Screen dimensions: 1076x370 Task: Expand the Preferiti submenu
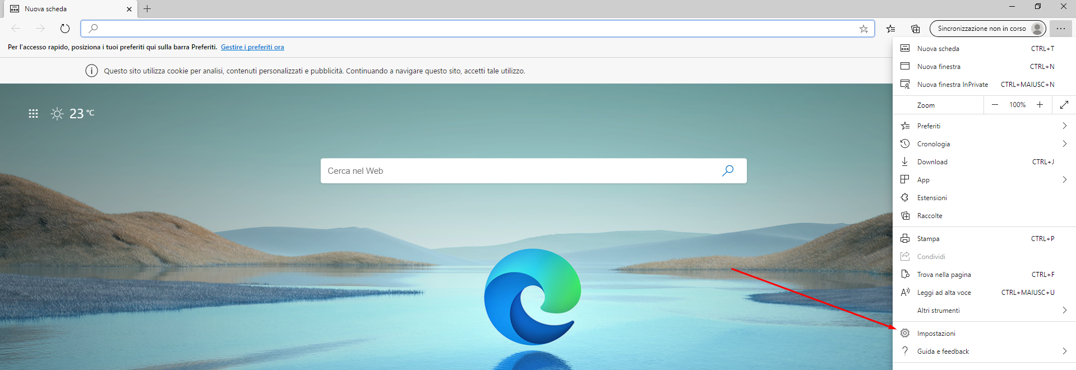click(1064, 126)
